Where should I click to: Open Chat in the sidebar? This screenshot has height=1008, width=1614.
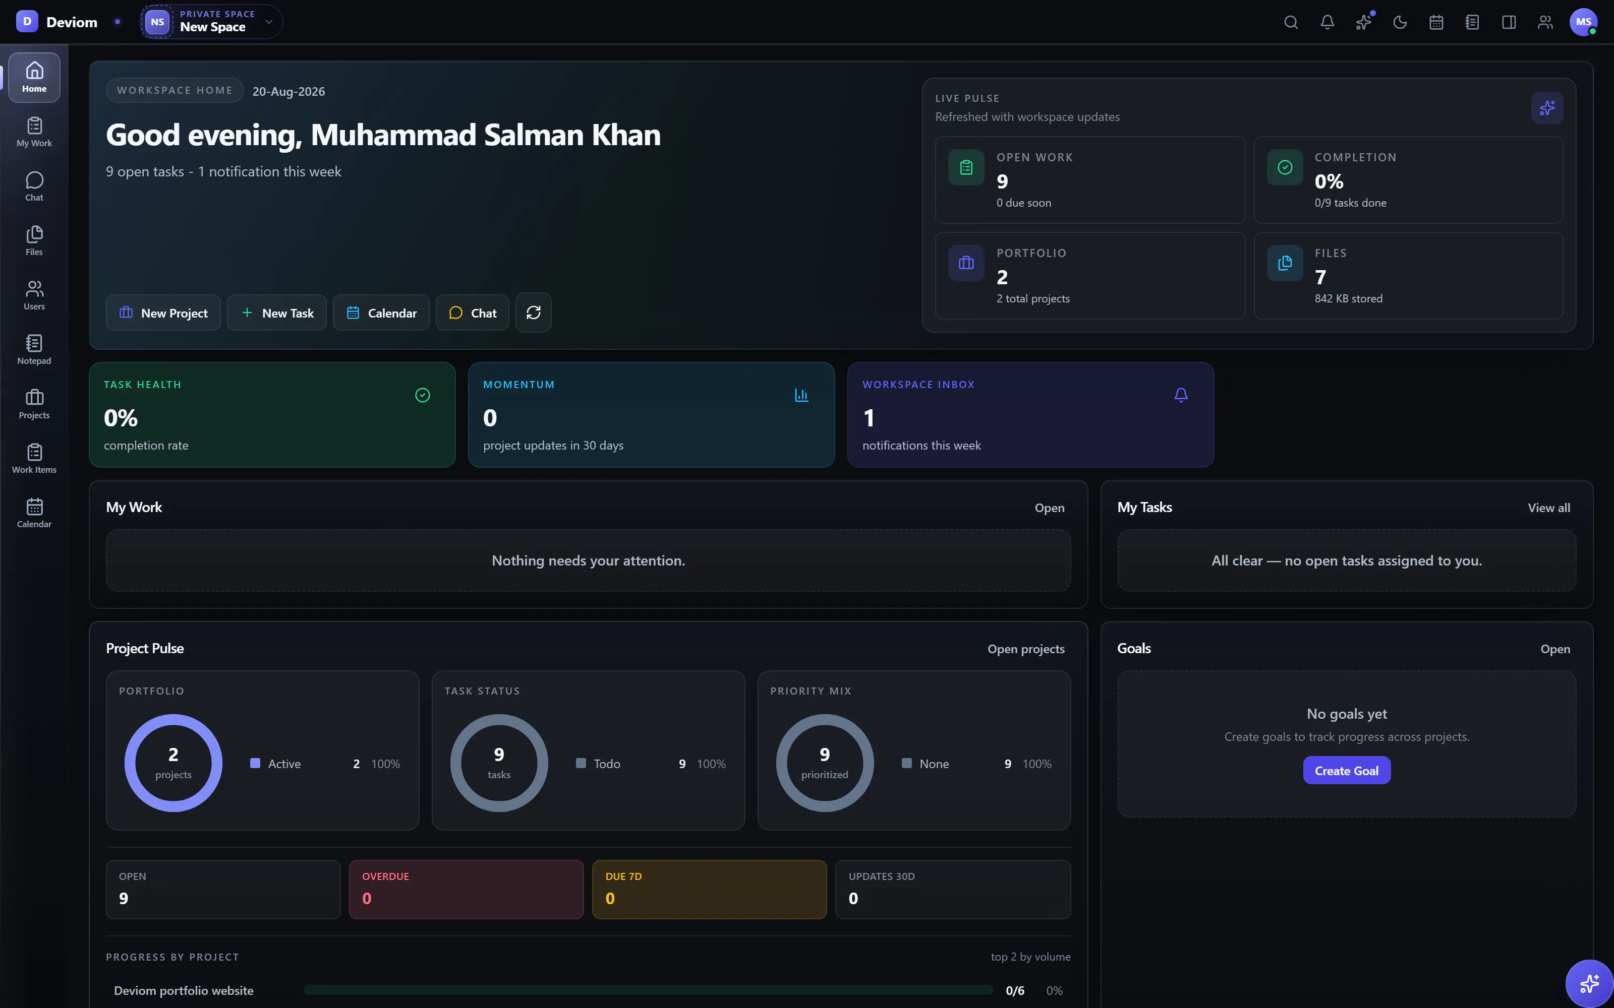pos(34,186)
